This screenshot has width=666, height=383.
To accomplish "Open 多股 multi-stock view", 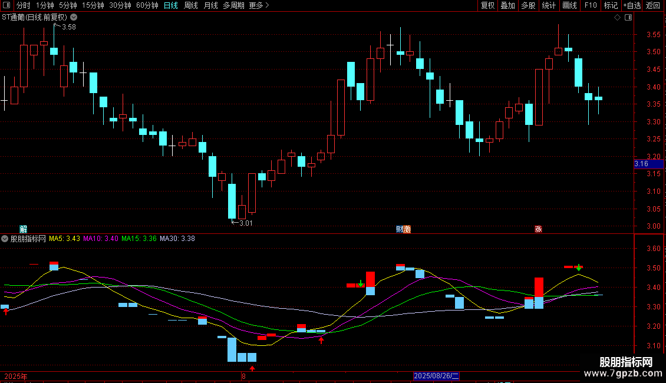I will click(x=528, y=5).
